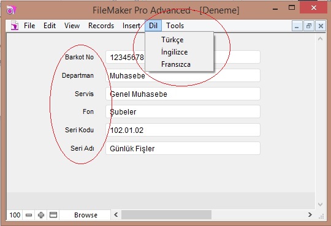The height and width of the screenshot is (226, 331).
Task: Click the Seri Kodu field 102.01.02
Action: 183,130
